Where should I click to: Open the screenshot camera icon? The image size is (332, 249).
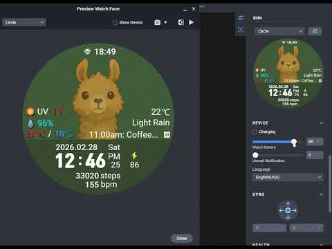(157, 22)
